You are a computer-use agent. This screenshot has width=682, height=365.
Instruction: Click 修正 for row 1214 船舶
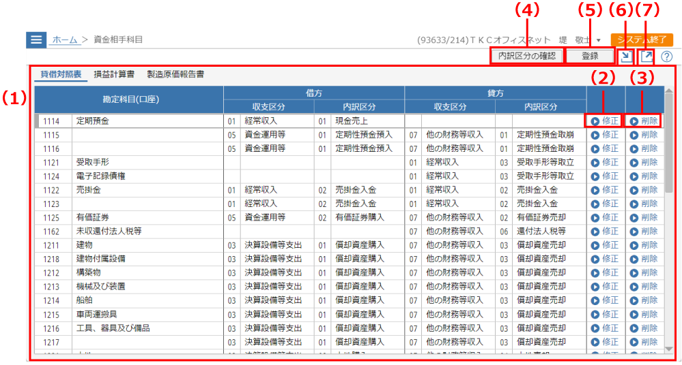[605, 301]
